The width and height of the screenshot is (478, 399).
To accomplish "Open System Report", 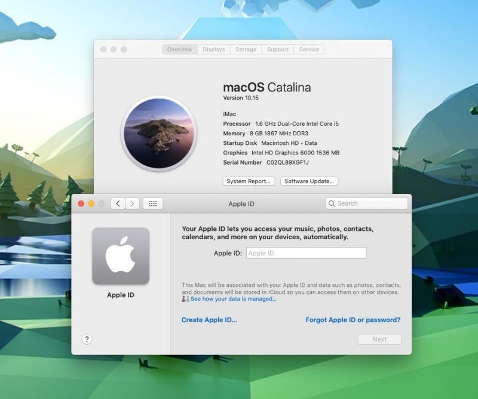I will tap(249, 181).
